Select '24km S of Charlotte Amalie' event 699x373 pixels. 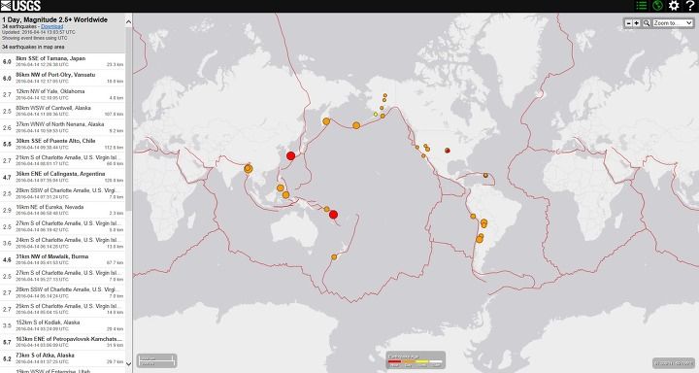63,243
